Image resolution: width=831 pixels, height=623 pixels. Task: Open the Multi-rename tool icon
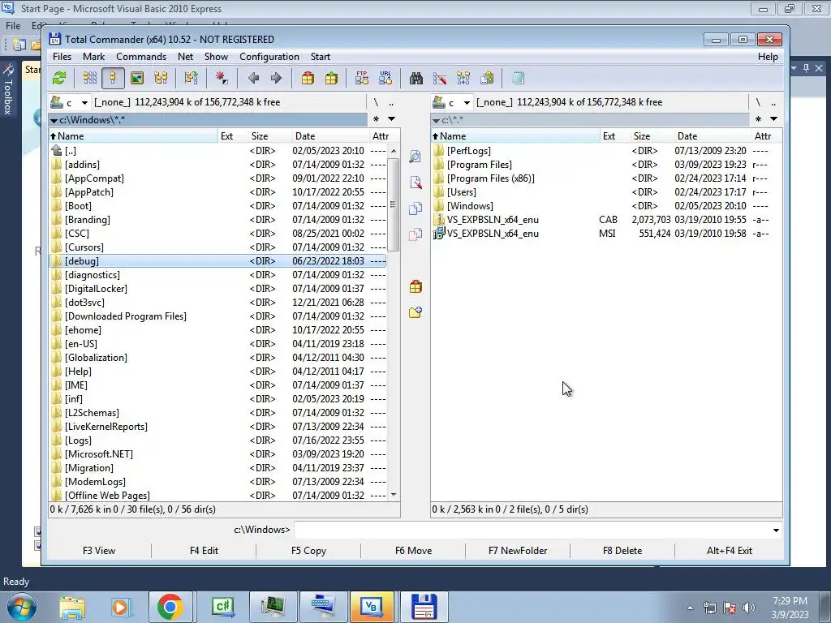439,79
